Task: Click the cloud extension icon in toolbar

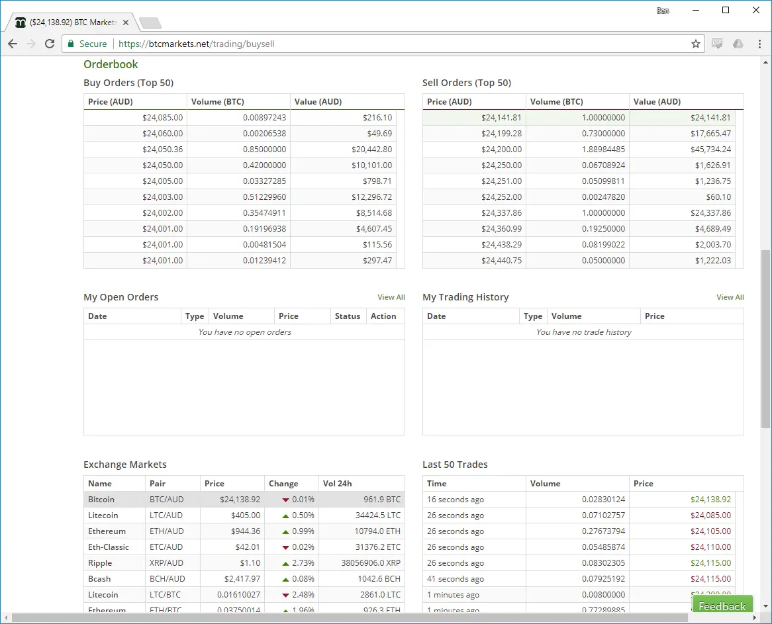Action: click(x=738, y=44)
